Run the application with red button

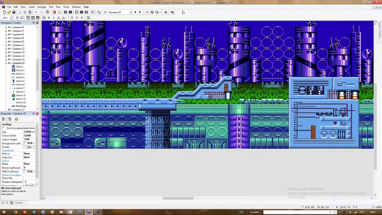pos(54,12)
